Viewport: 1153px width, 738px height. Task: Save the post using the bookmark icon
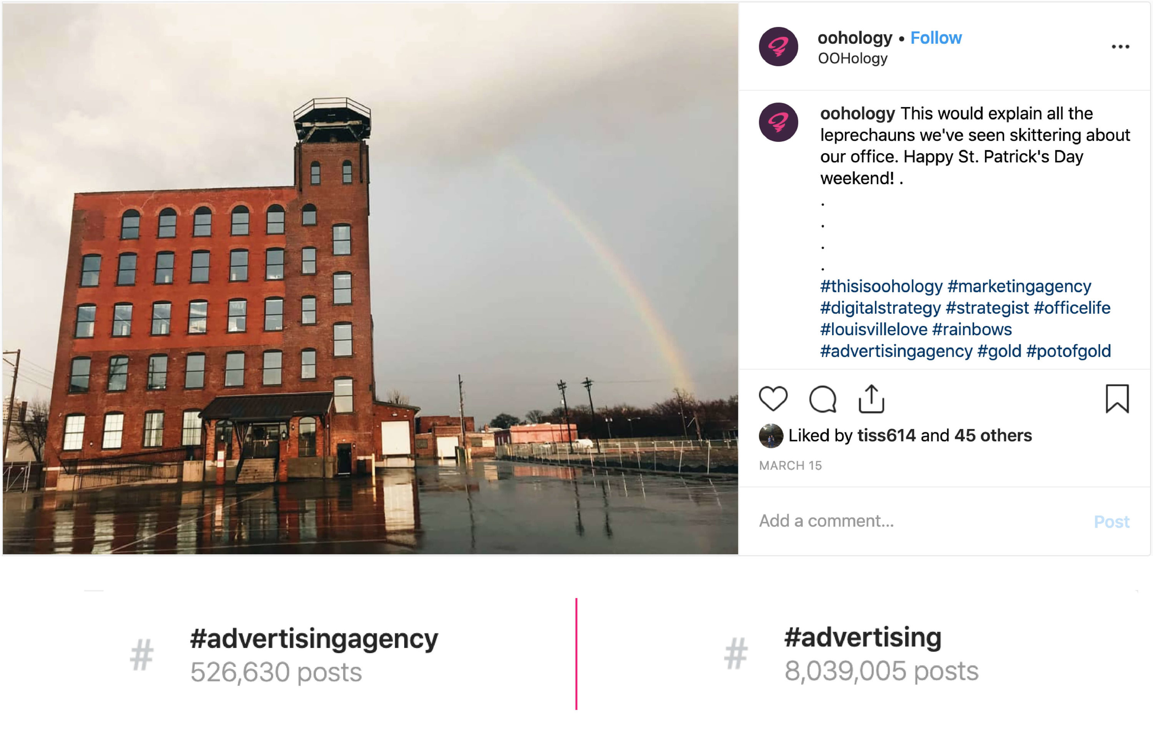1117,399
